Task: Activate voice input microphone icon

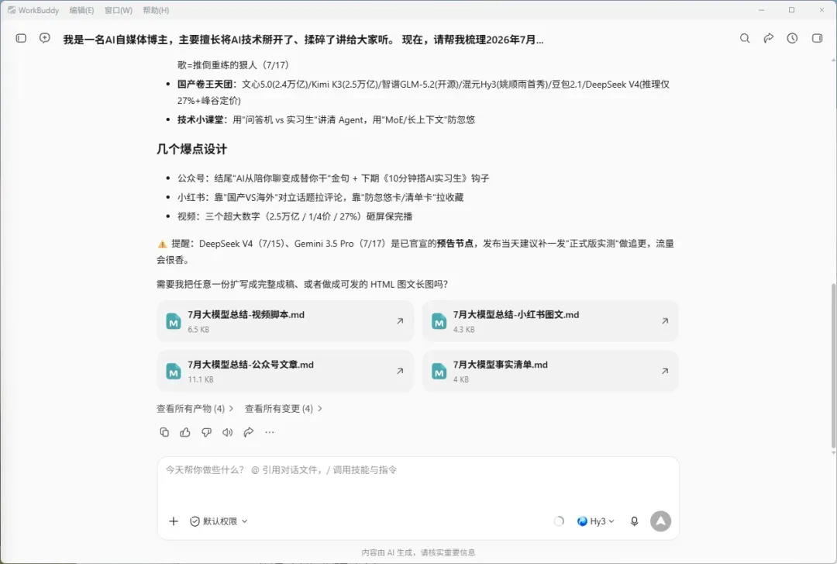Action: click(634, 521)
